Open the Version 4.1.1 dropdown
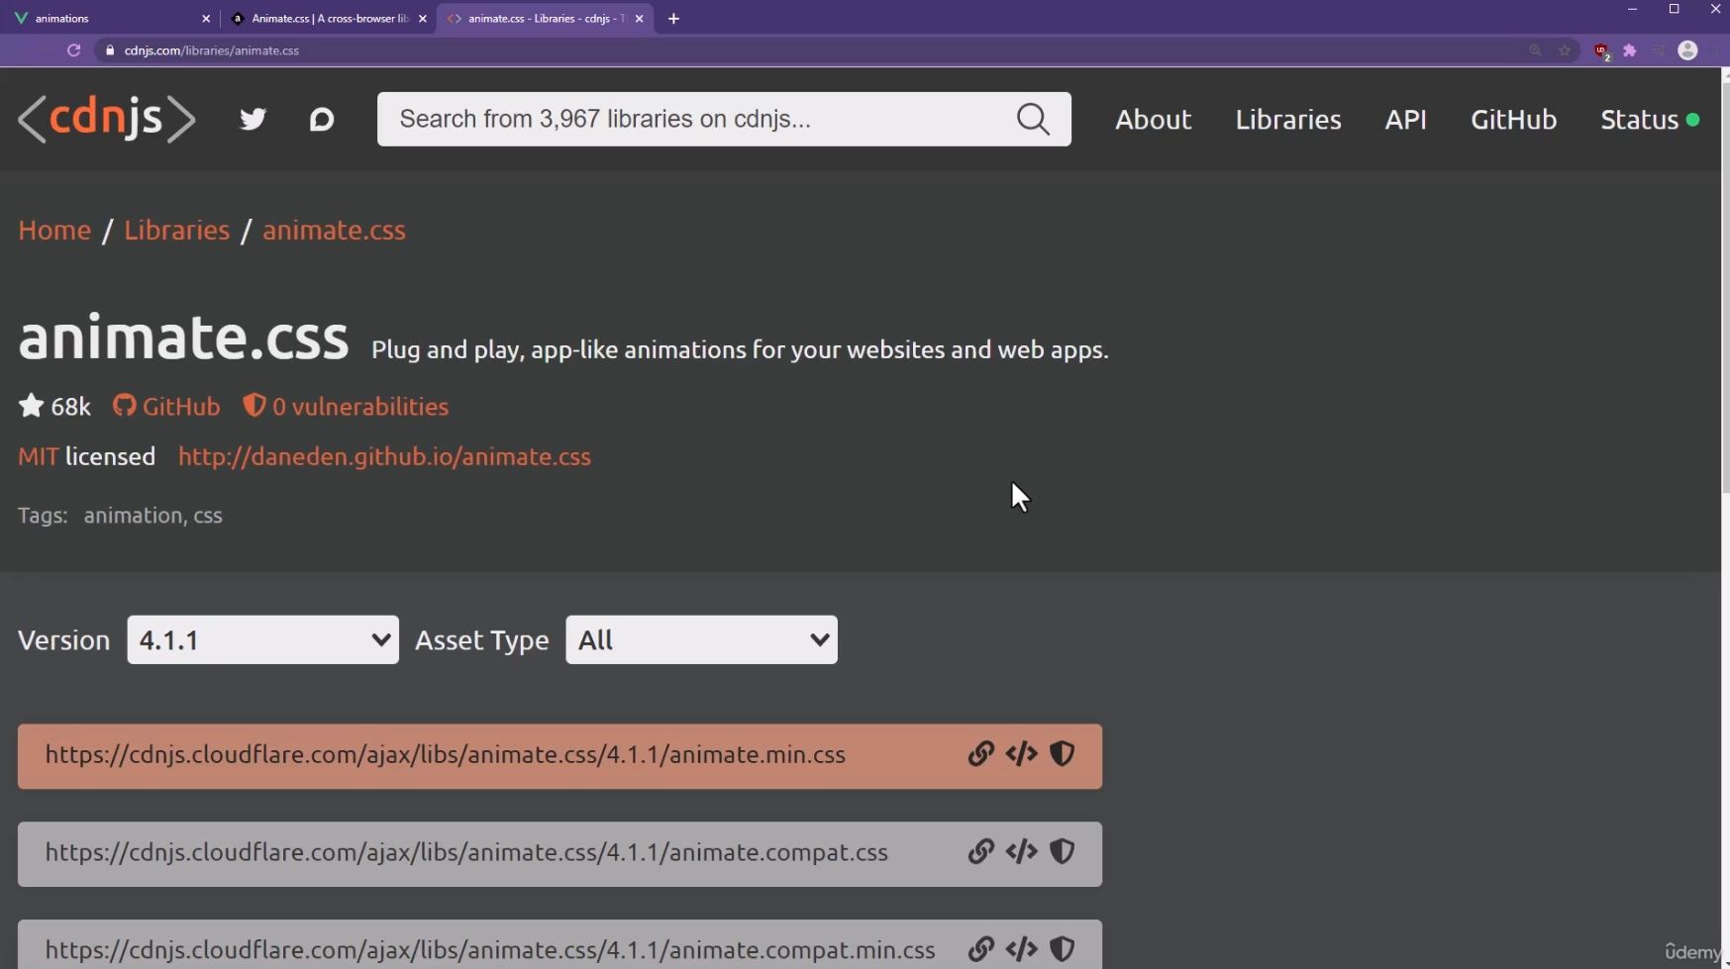This screenshot has width=1730, height=969. 262,639
